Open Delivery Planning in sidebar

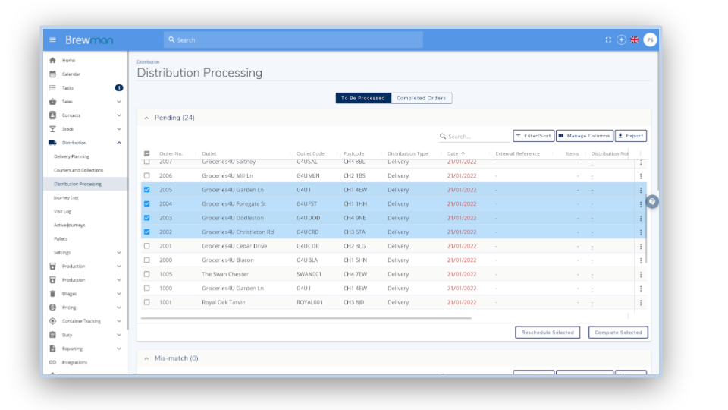[x=71, y=156]
